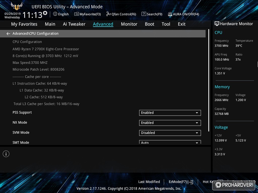Open the SVM Mode Disabled dropdown
The image size is (258, 193).
[170, 133]
